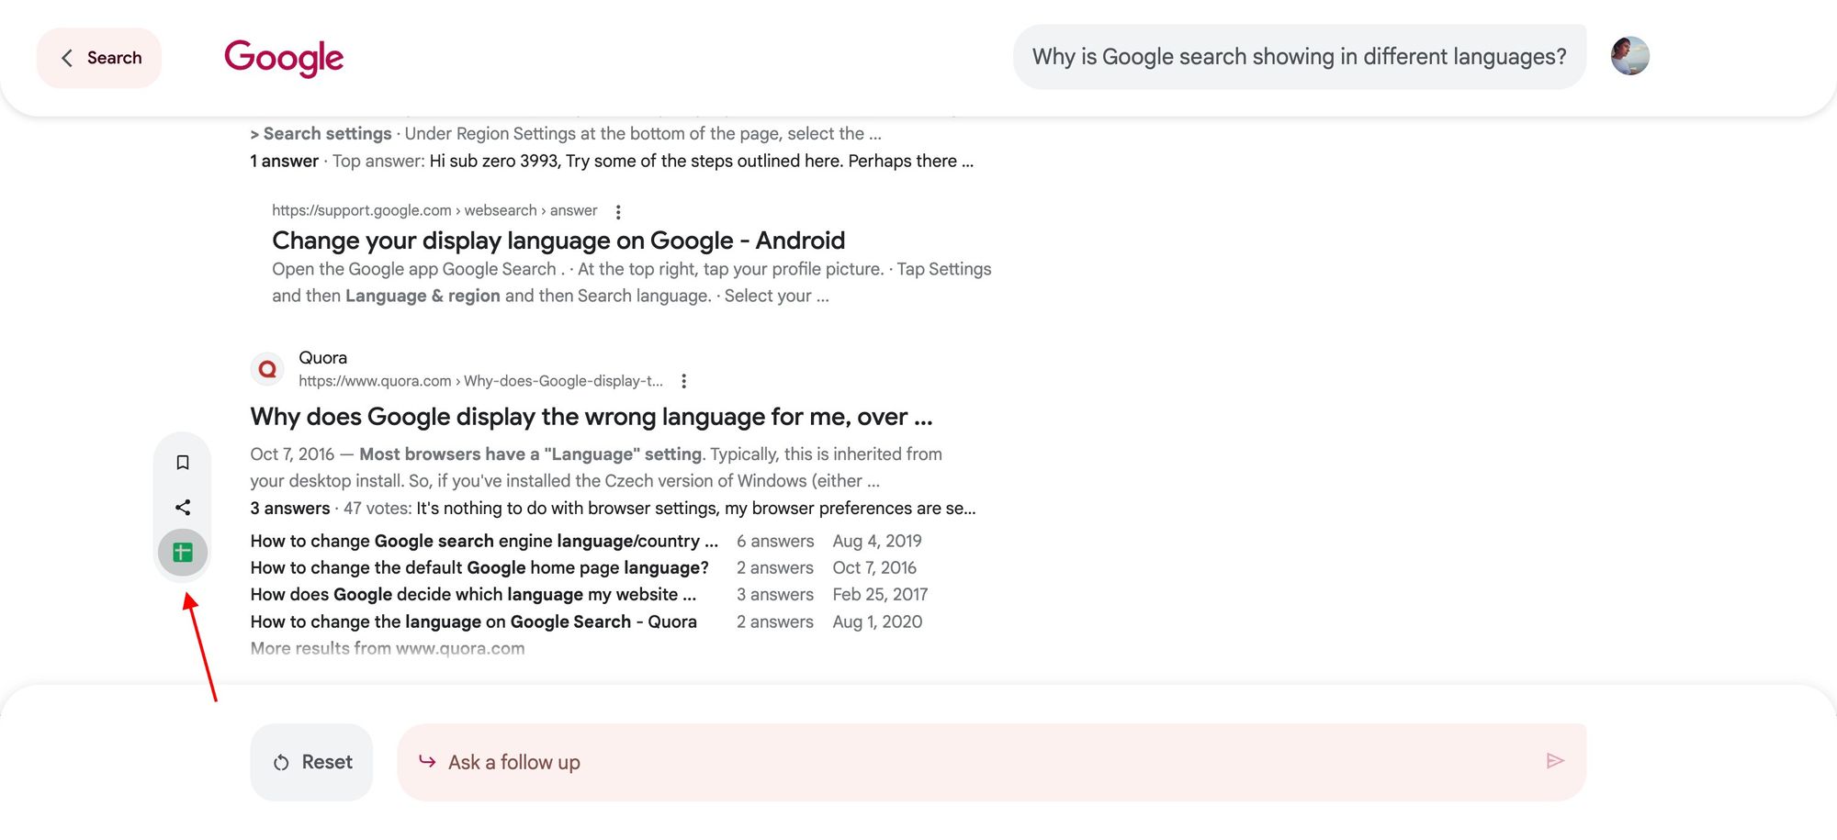Open 'How to change the language on Google Search - Quora'
The height and width of the screenshot is (840, 1837).
[473, 622]
